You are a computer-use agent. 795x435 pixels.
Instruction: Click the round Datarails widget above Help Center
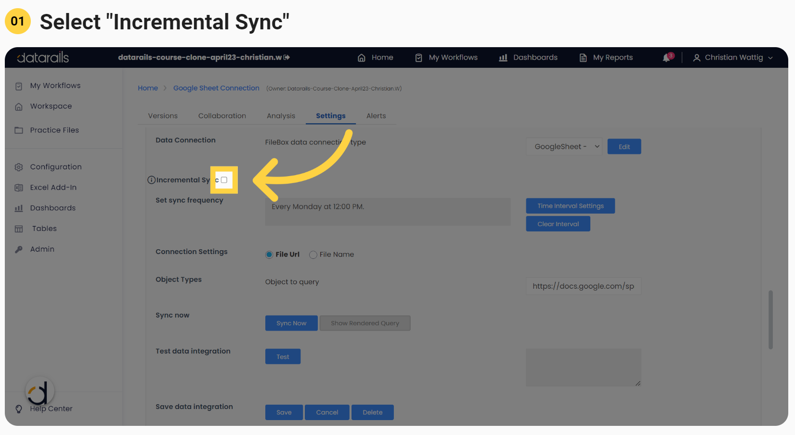click(40, 391)
